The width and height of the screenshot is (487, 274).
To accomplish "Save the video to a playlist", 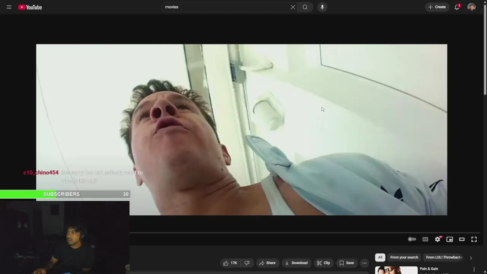I will click(346, 263).
